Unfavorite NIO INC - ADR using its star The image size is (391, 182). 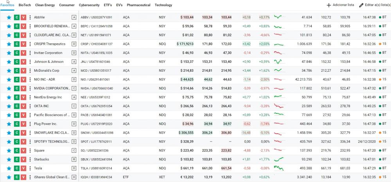9,80
